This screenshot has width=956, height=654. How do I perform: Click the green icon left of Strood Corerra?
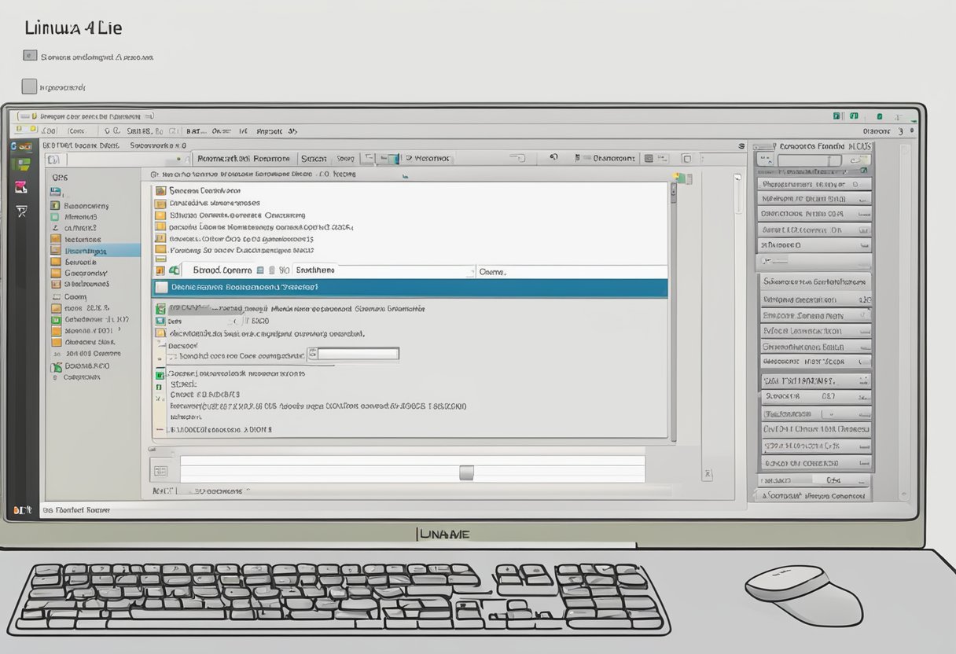click(174, 270)
